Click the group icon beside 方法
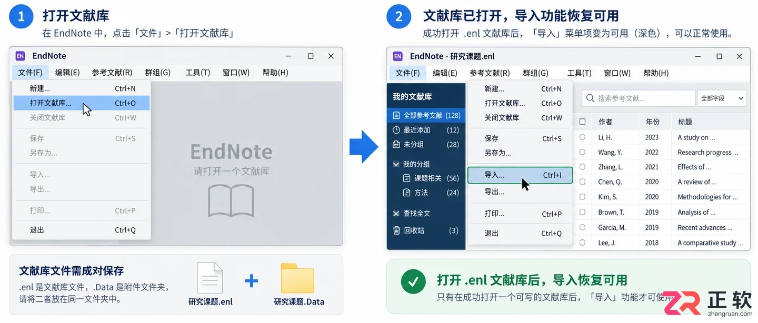 pyautogui.click(x=406, y=193)
